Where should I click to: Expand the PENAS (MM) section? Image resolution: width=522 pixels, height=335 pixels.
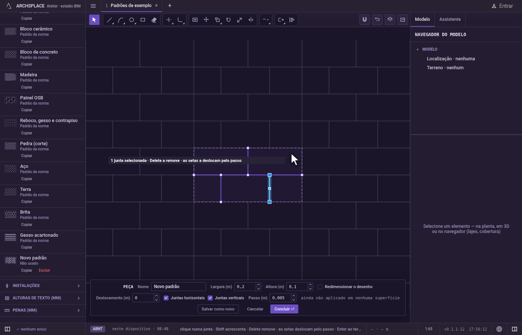tap(43, 310)
